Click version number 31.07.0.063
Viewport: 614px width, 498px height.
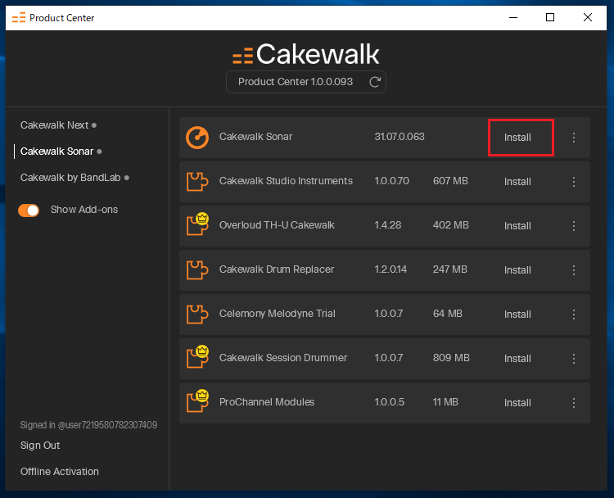[x=400, y=137]
